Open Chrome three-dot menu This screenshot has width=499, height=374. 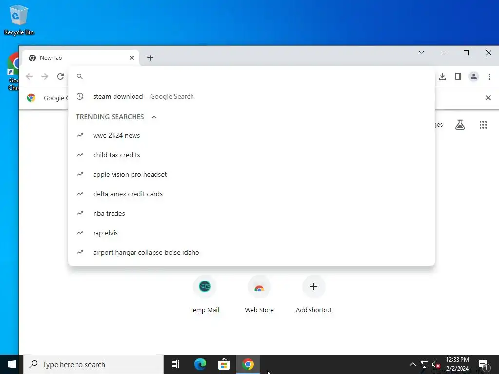pyautogui.click(x=489, y=76)
